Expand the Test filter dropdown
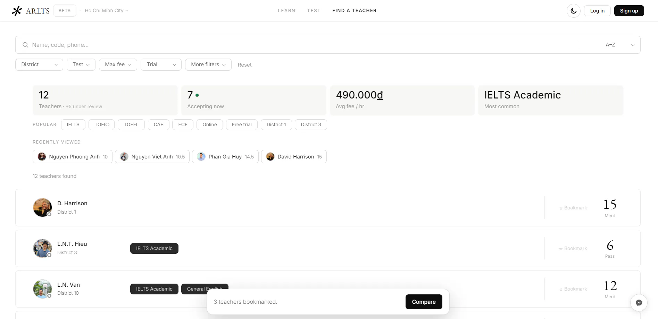The image size is (658, 319). pos(81,64)
